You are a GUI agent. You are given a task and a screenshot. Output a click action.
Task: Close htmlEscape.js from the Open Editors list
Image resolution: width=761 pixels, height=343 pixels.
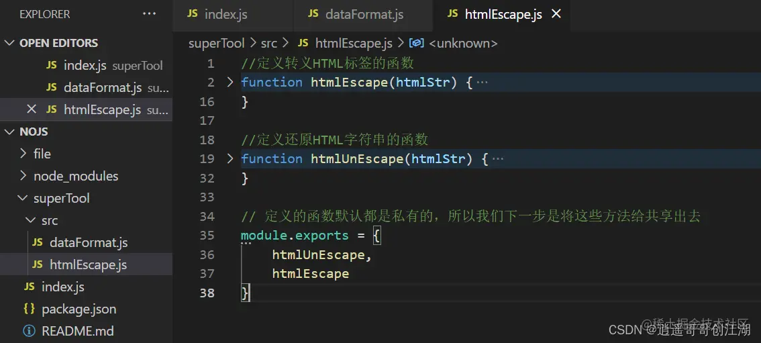coord(32,109)
